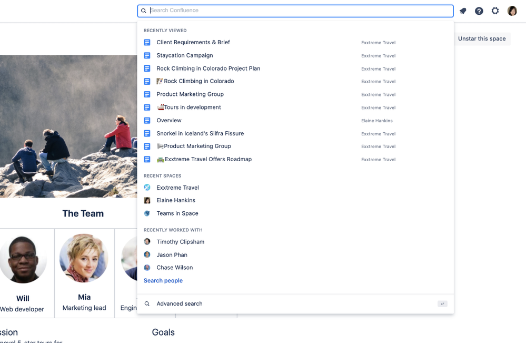Click page icon beside Snorkel in Iceland's Silfra Fissure
Screen dimensions: 526x343
147,134
